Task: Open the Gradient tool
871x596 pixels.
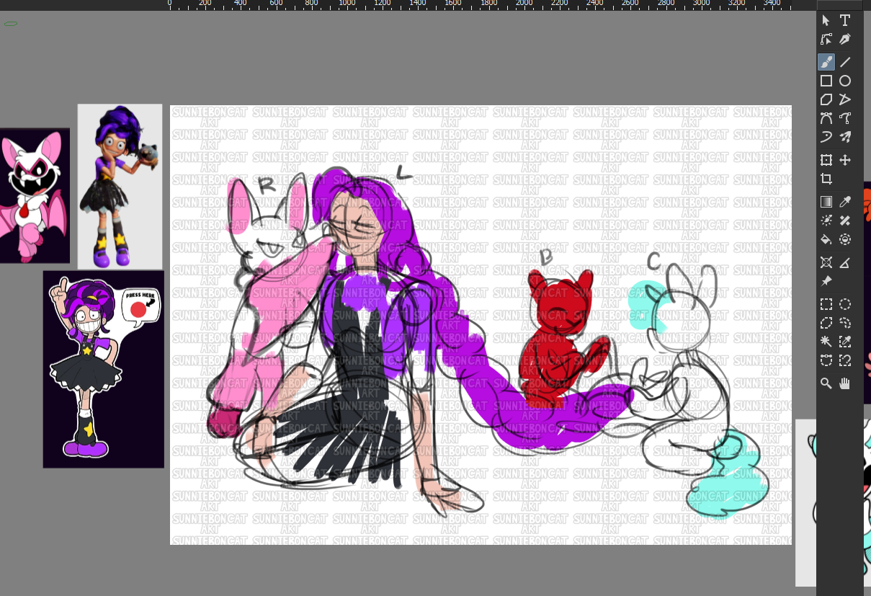Action: click(x=826, y=202)
